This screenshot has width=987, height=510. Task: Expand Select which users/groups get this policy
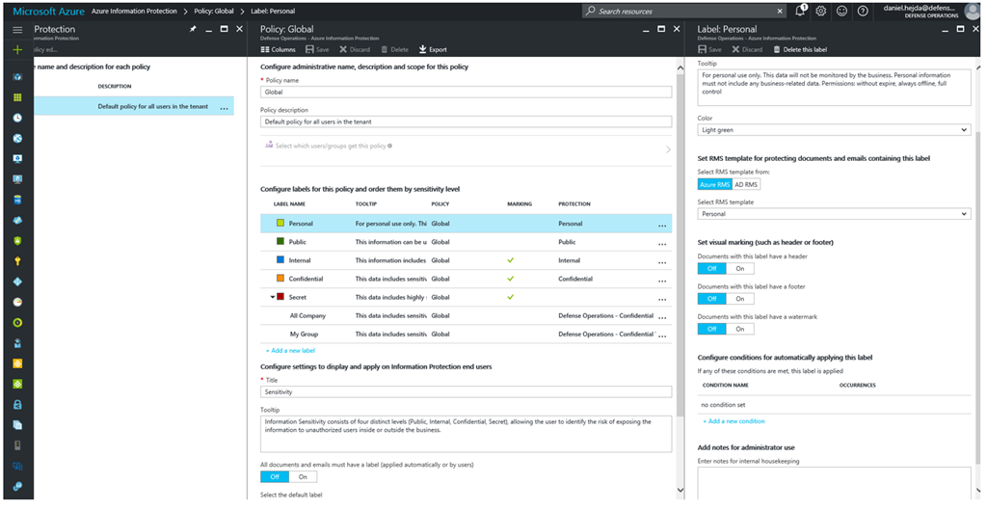[467, 149]
